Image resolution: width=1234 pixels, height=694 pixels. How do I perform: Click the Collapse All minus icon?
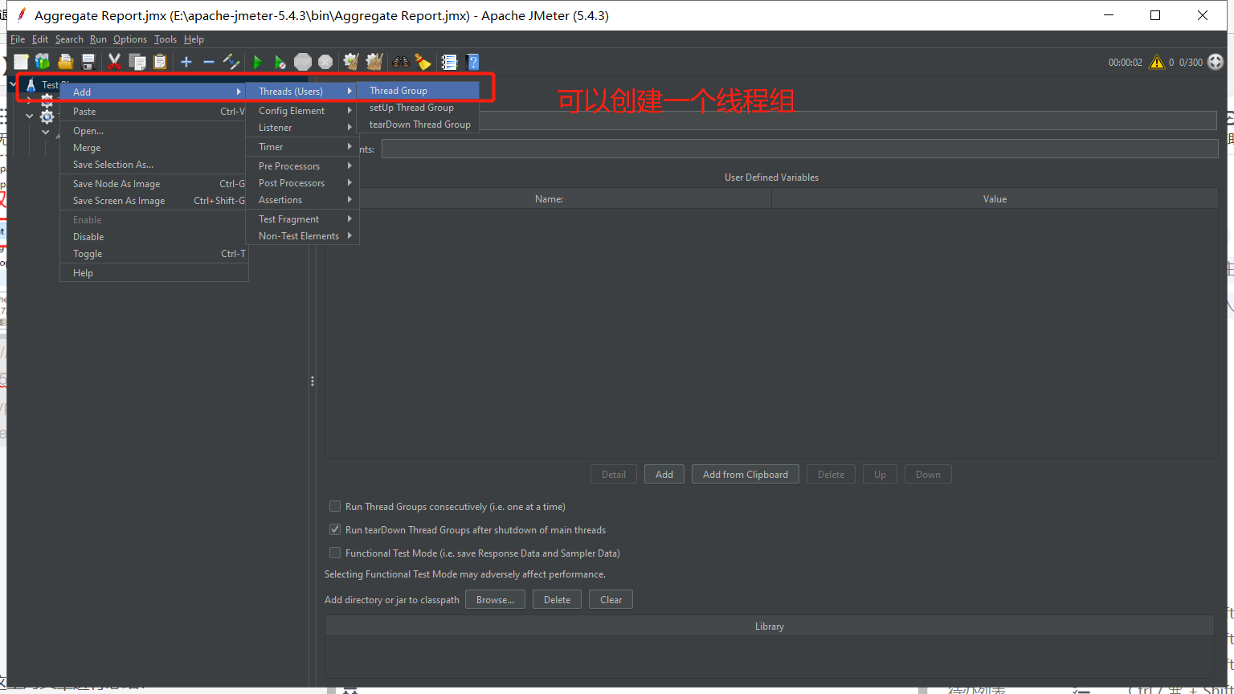coord(209,62)
